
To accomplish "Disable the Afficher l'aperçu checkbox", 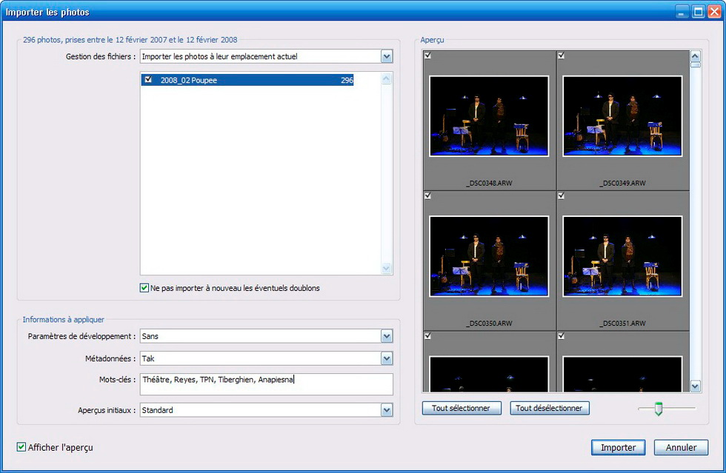I will click(x=21, y=447).
